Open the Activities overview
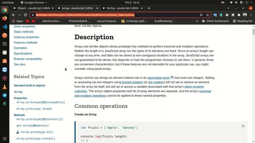This screenshot has width=255, height=143. click(8, 3)
